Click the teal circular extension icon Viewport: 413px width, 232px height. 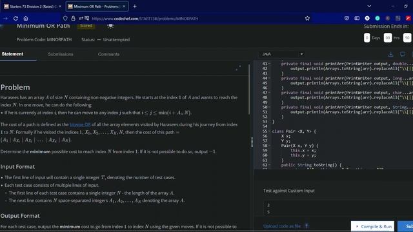click(378, 18)
